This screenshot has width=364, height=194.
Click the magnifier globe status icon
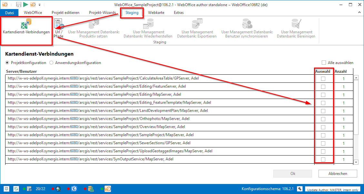[58, 189]
